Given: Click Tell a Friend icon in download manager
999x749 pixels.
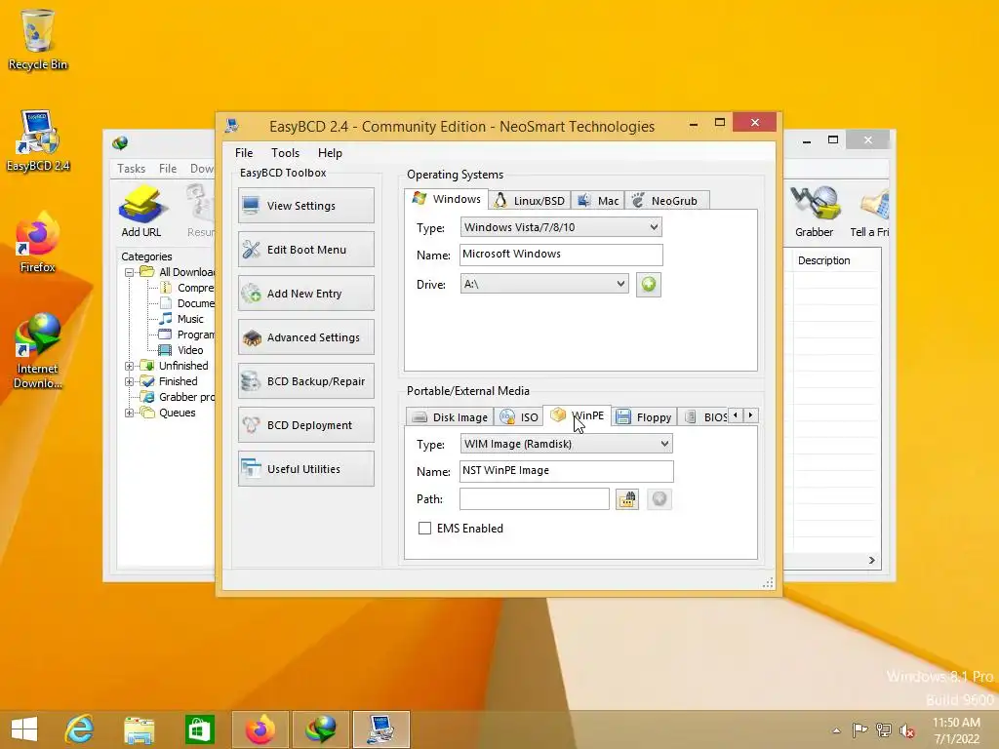Looking at the screenshot, I should point(869,211).
